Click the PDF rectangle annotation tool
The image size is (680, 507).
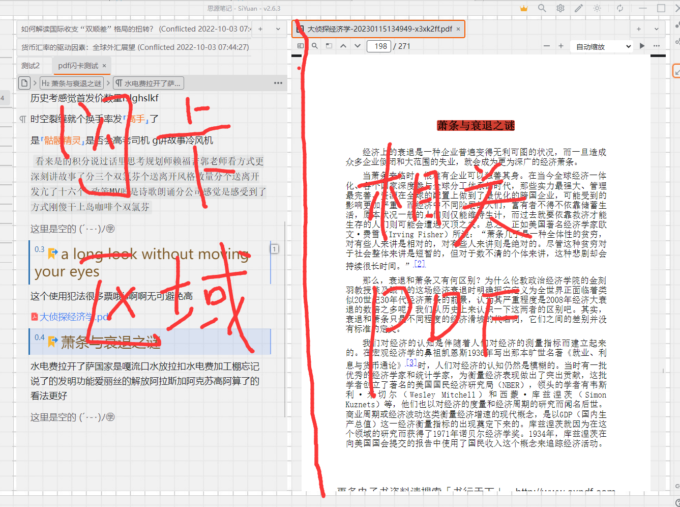[x=329, y=46]
